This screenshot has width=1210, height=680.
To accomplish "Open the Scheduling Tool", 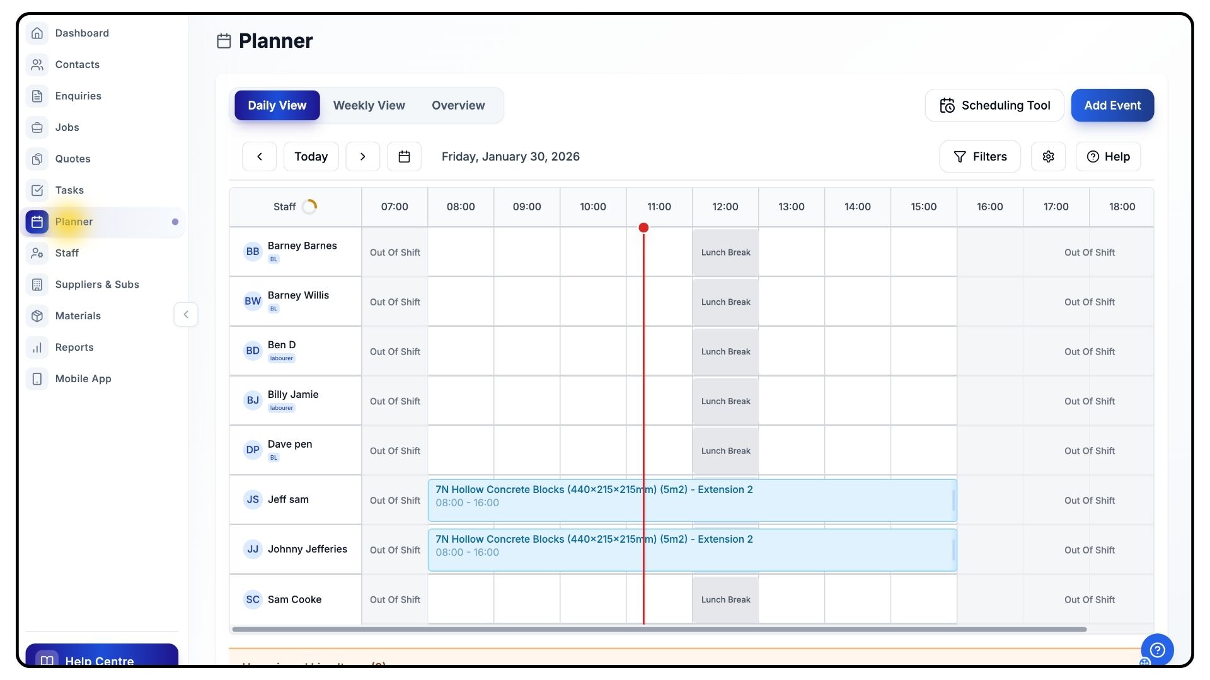I will tap(994, 105).
